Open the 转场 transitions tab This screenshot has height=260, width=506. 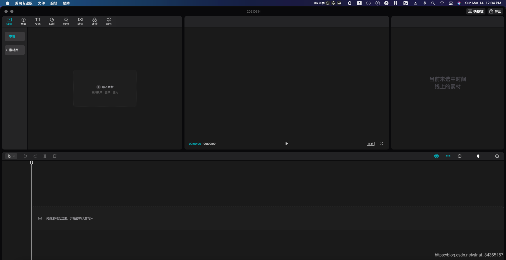point(80,21)
